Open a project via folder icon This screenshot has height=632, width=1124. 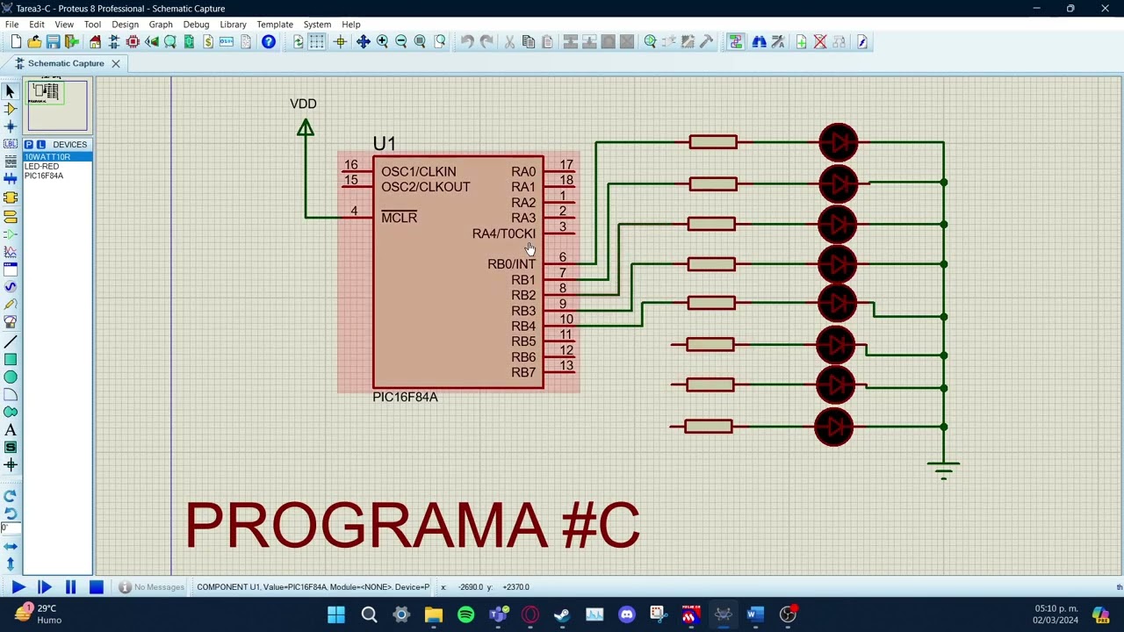point(34,42)
